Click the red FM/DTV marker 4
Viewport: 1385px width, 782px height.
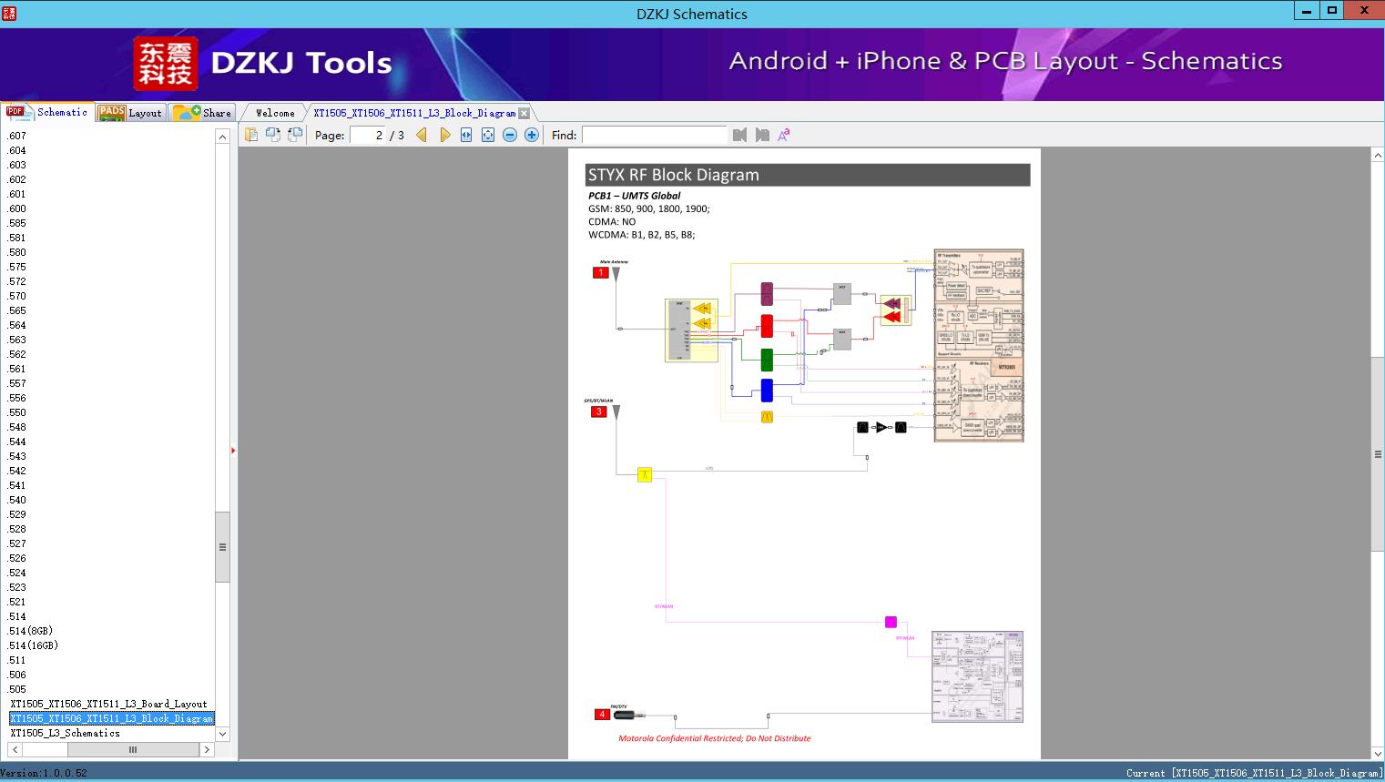(601, 715)
